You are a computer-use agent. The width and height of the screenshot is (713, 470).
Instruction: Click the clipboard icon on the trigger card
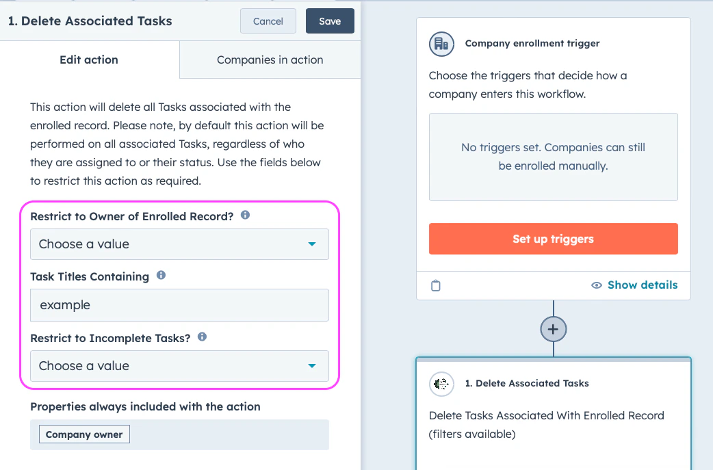point(436,285)
